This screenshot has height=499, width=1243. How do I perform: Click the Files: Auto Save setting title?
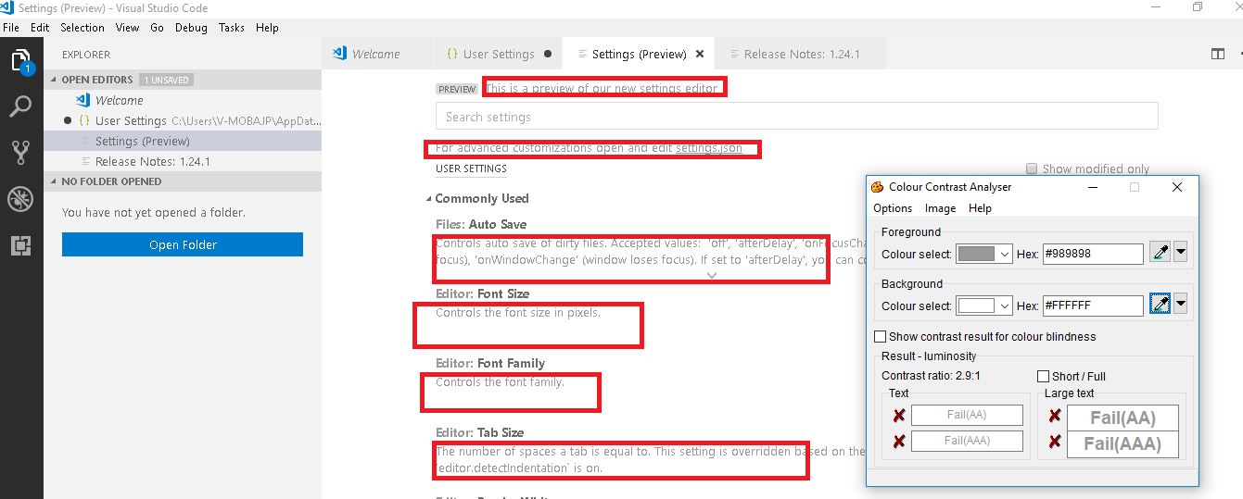point(481,224)
